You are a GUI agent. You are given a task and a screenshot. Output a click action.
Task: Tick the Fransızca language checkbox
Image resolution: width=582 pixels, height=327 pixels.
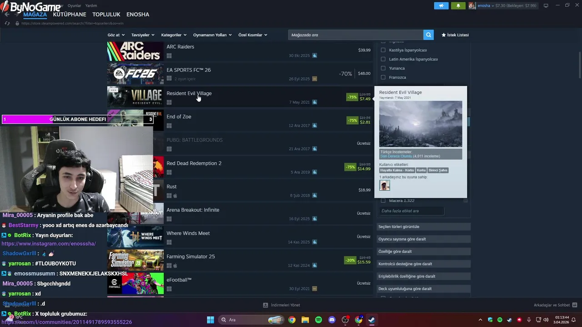(383, 77)
